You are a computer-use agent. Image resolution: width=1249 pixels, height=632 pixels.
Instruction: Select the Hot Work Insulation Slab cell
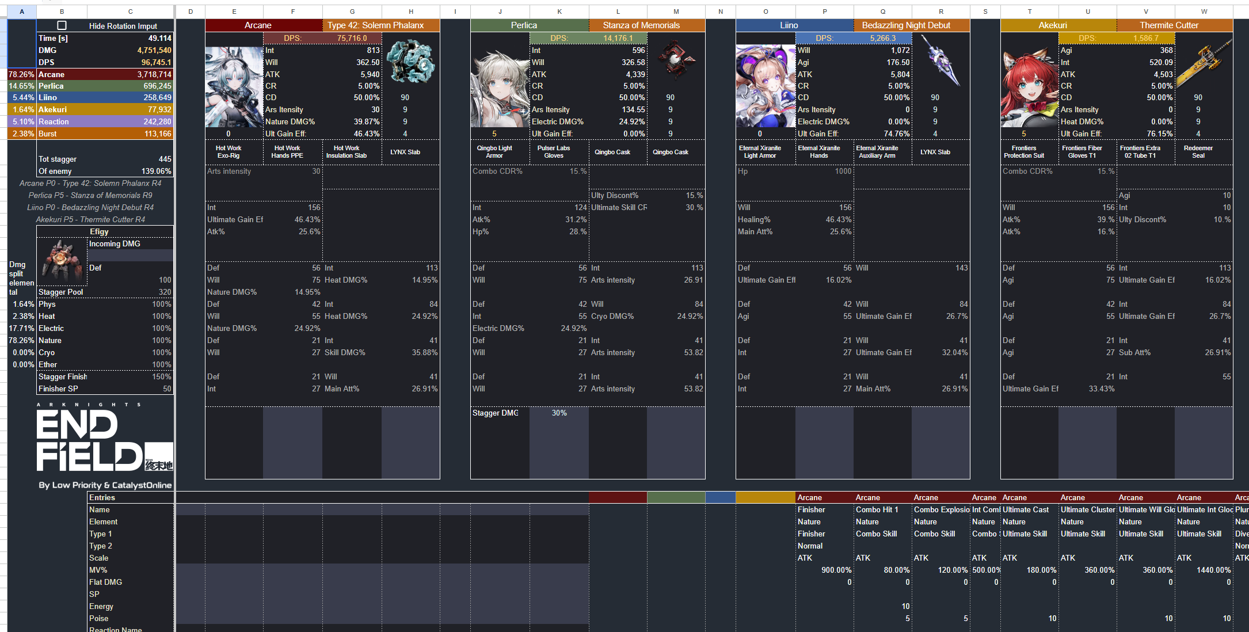pos(352,152)
